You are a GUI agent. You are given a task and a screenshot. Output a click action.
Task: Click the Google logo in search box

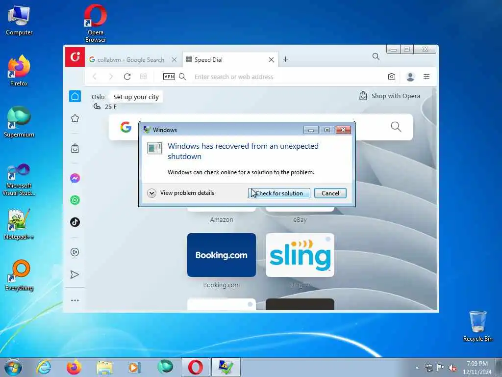point(126,127)
